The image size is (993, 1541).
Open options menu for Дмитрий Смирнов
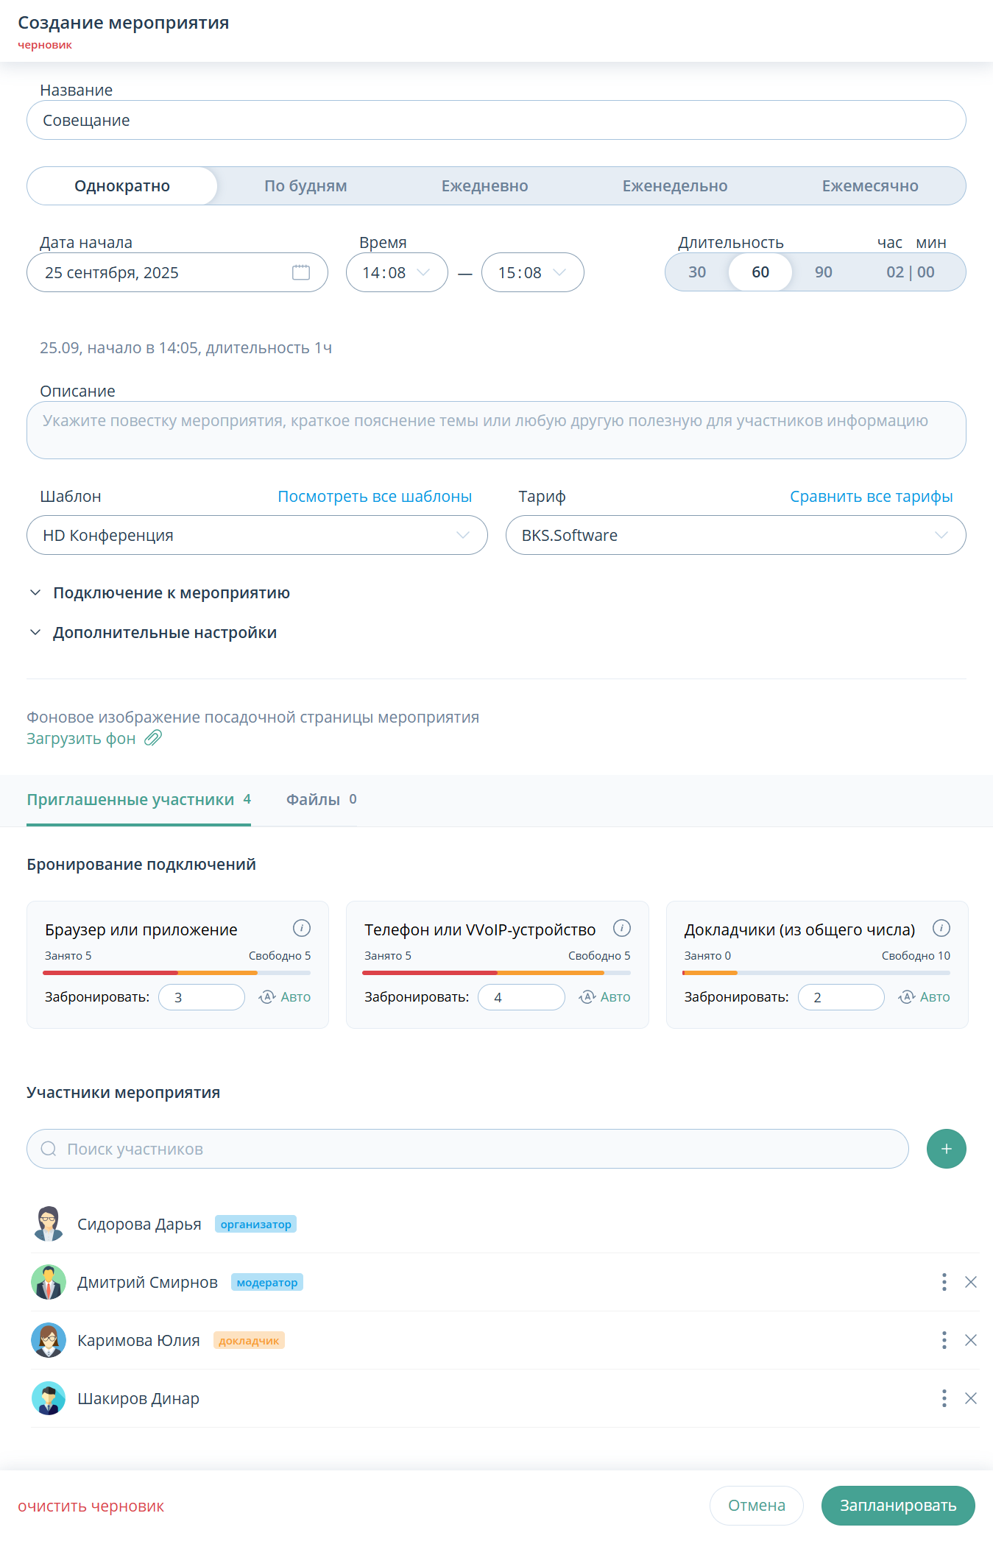click(944, 1282)
